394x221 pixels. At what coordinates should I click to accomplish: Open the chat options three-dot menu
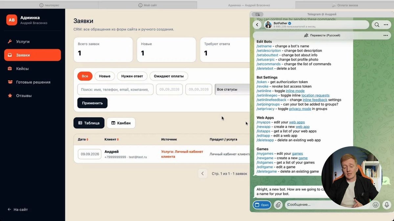(x=385, y=25)
